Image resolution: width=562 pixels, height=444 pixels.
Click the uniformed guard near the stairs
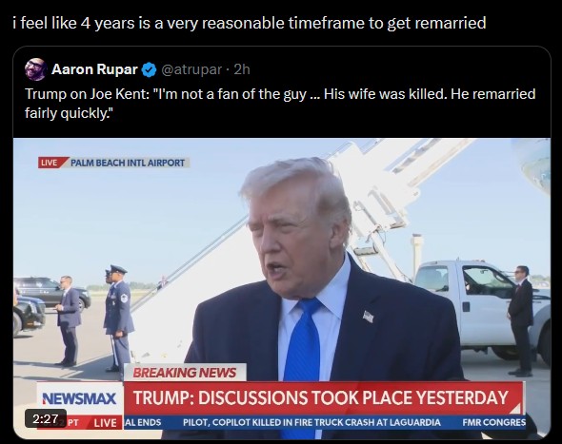coord(119,318)
